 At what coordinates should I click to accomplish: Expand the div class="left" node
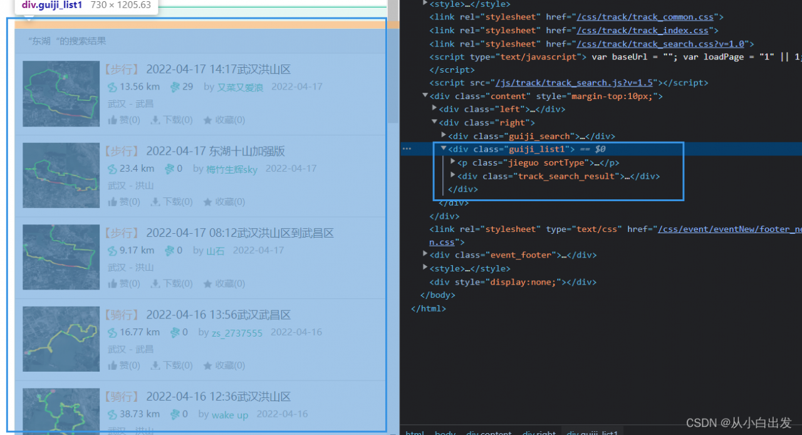pos(435,108)
